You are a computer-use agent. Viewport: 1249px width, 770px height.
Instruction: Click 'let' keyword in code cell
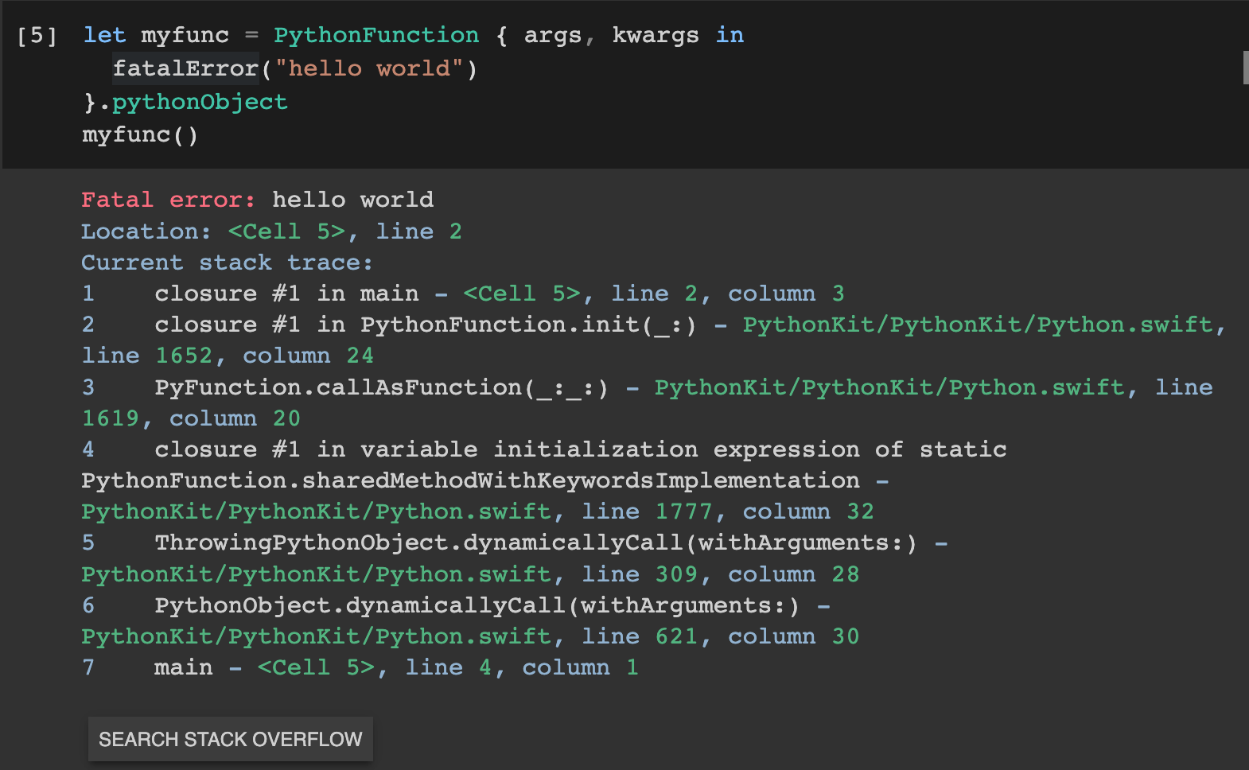[104, 36]
